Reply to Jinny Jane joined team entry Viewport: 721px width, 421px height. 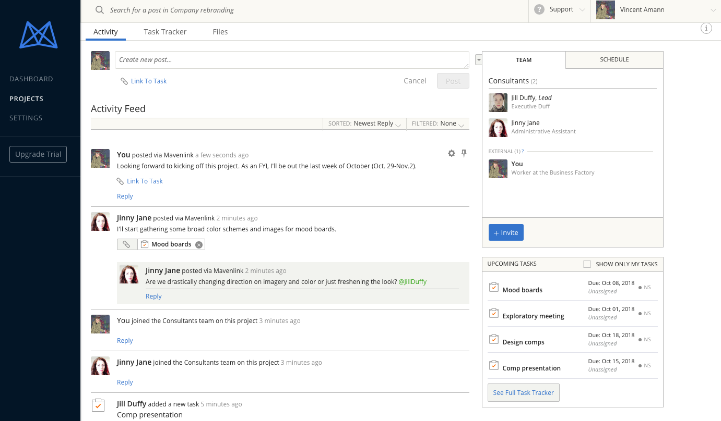[125, 382]
